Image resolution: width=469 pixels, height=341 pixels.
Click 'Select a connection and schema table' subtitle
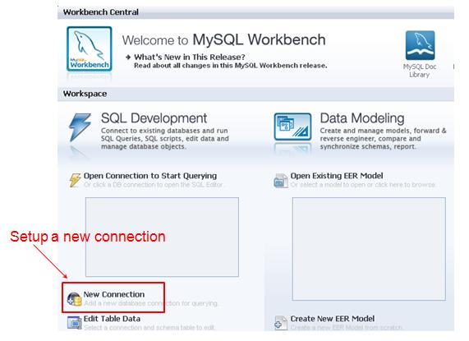pyautogui.click(x=149, y=328)
